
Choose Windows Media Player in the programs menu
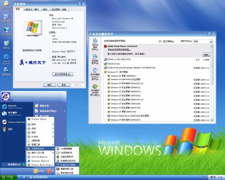(x=40, y=165)
